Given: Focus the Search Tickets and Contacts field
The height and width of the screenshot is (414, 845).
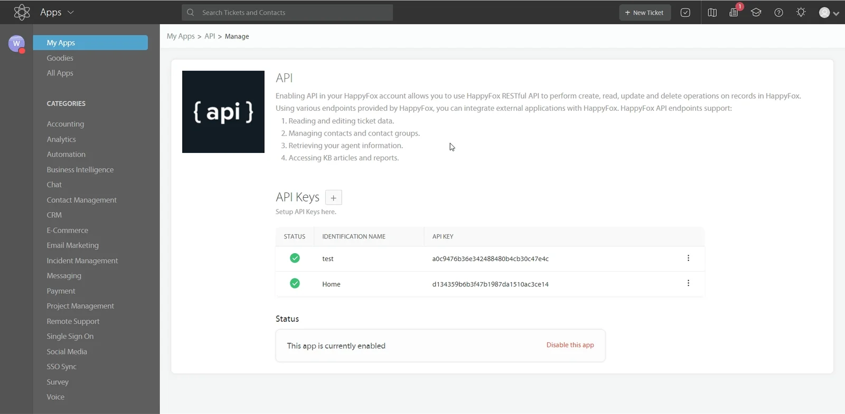Looking at the screenshot, I should click(x=287, y=13).
